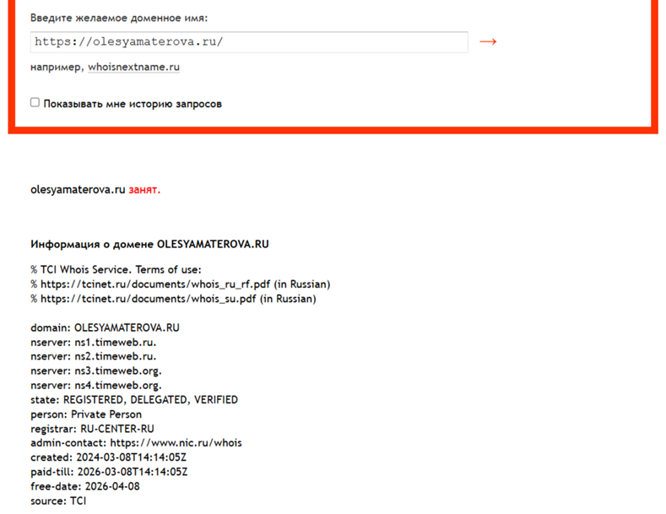Open the whoisnextname.ru example link
Viewport: 666px width, 514px height.
pyautogui.click(x=134, y=68)
